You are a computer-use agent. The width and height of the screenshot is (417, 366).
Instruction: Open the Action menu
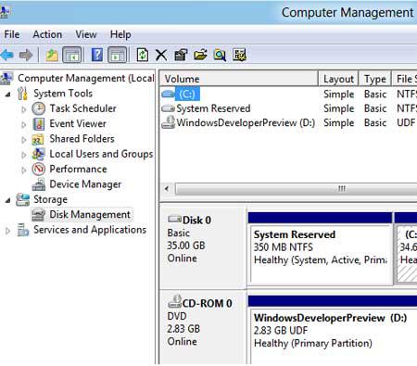(x=47, y=34)
